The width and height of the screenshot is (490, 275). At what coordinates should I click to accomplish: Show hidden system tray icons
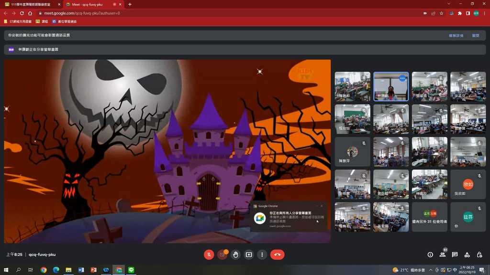[431, 270]
